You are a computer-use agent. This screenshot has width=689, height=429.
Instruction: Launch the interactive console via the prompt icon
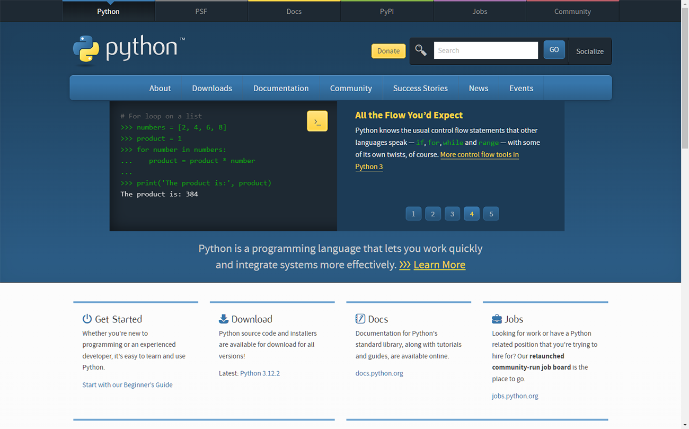[x=317, y=121]
